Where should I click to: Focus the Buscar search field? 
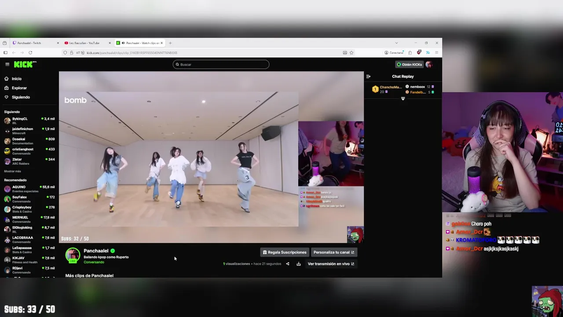pyautogui.click(x=221, y=64)
